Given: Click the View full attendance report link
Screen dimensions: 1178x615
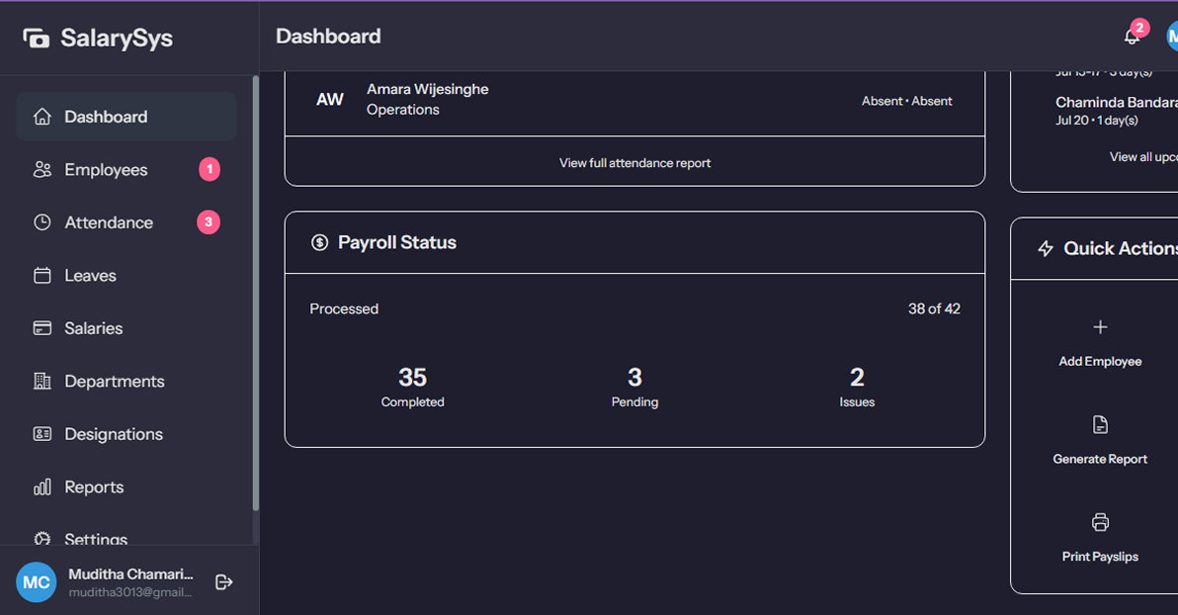Looking at the screenshot, I should [x=634, y=163].
